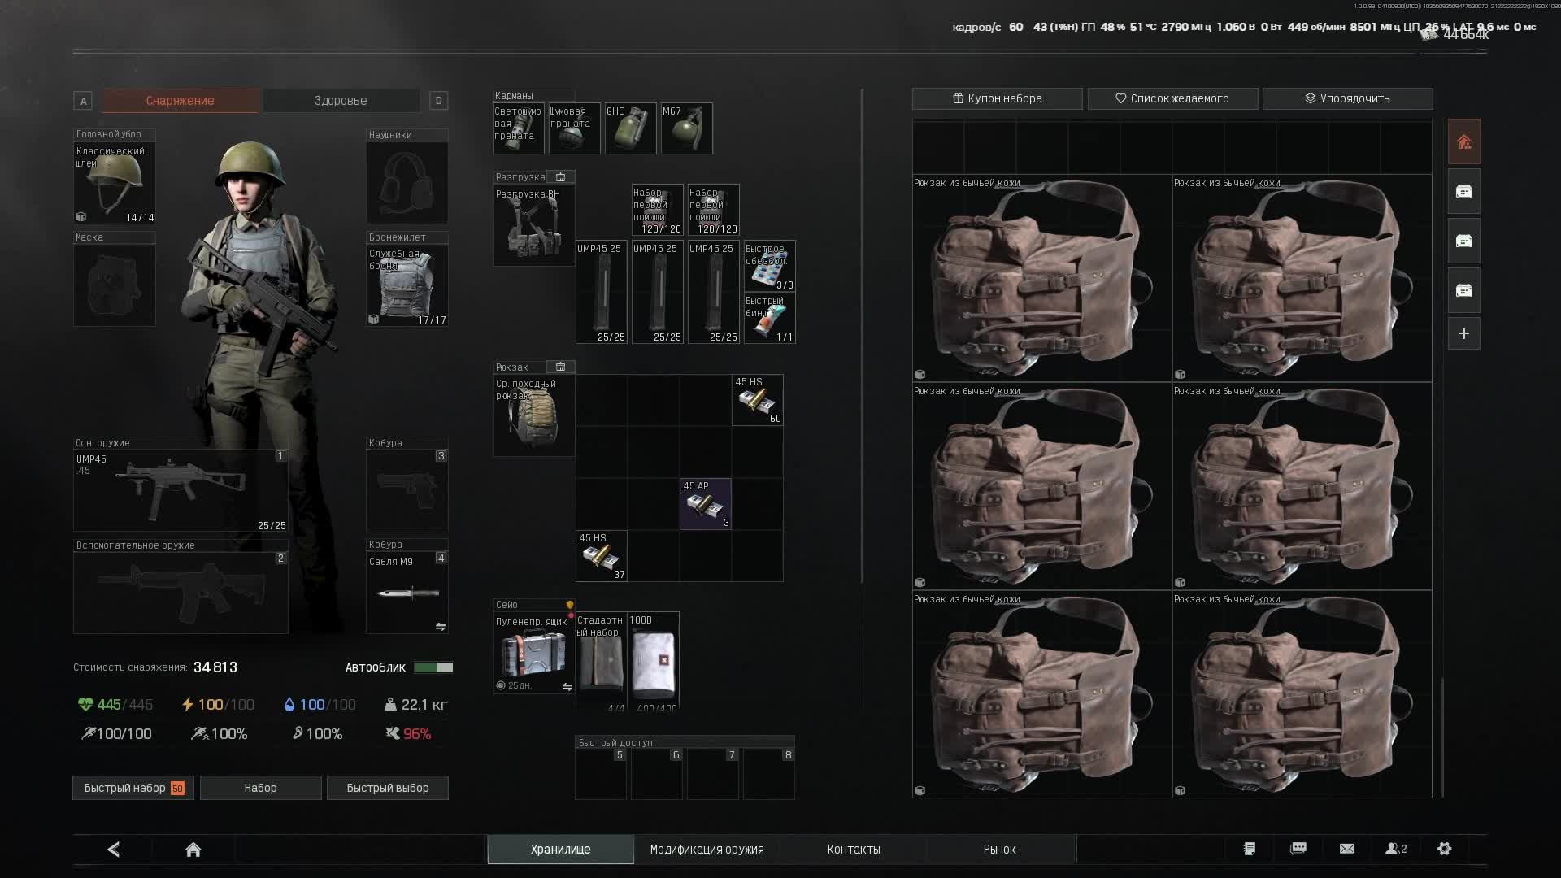Click the swap icon on Сабля M9 slot

(x=440, y=626)
